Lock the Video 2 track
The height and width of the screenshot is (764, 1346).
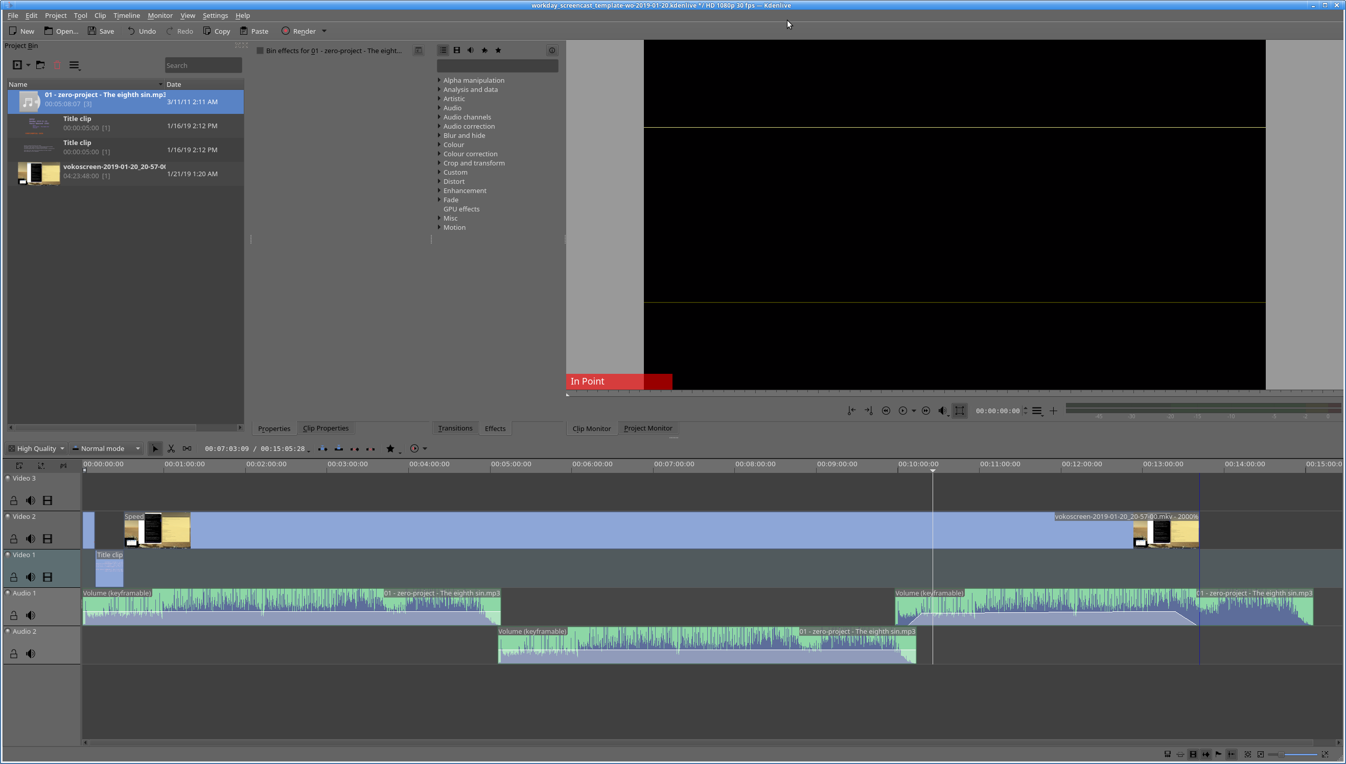pos(14,539)
